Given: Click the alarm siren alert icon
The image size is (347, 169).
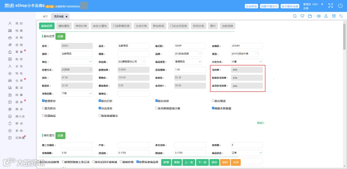Looking at the screenshot, I should 326,16.
